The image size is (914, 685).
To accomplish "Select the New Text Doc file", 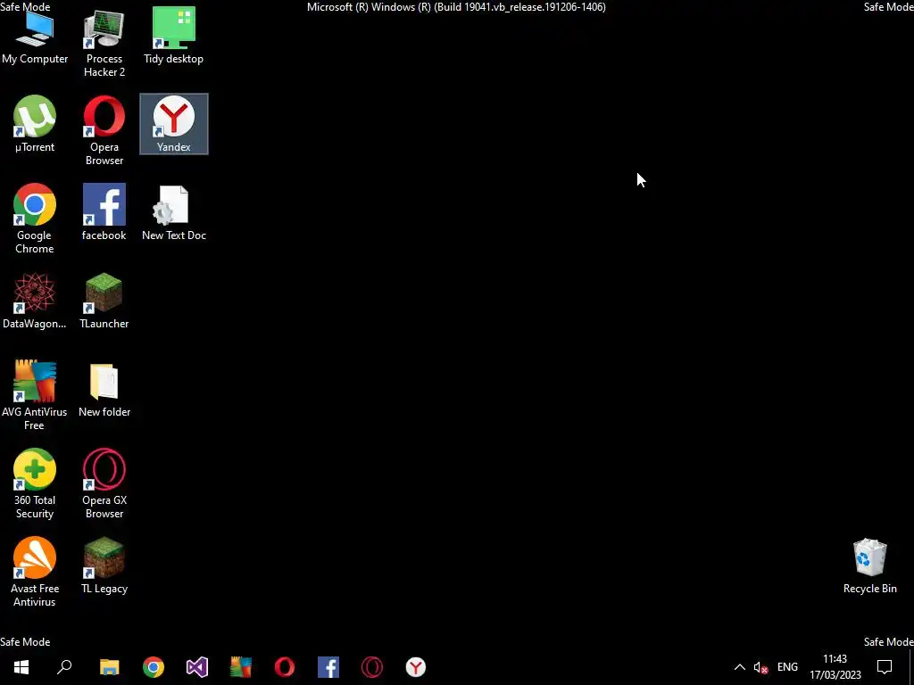I will click(x=174, y=212).
